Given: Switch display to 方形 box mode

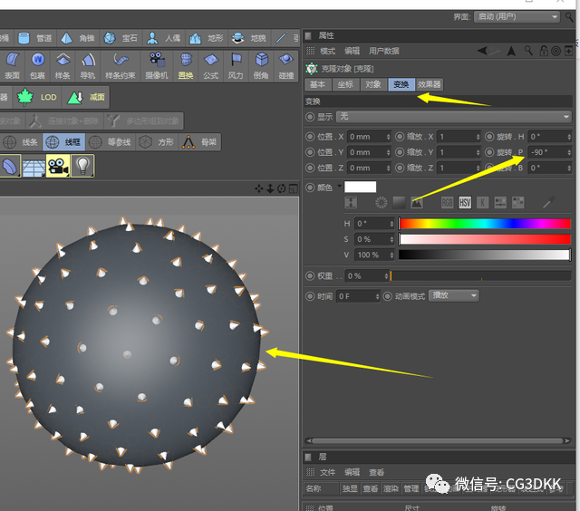Looking at the screenshot, I should click(157, 142).
